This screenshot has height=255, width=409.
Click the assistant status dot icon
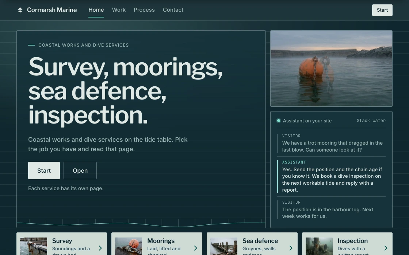279,121
